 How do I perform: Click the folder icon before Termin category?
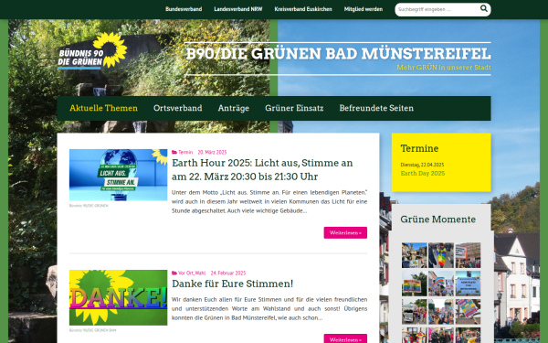click(174, 152)
